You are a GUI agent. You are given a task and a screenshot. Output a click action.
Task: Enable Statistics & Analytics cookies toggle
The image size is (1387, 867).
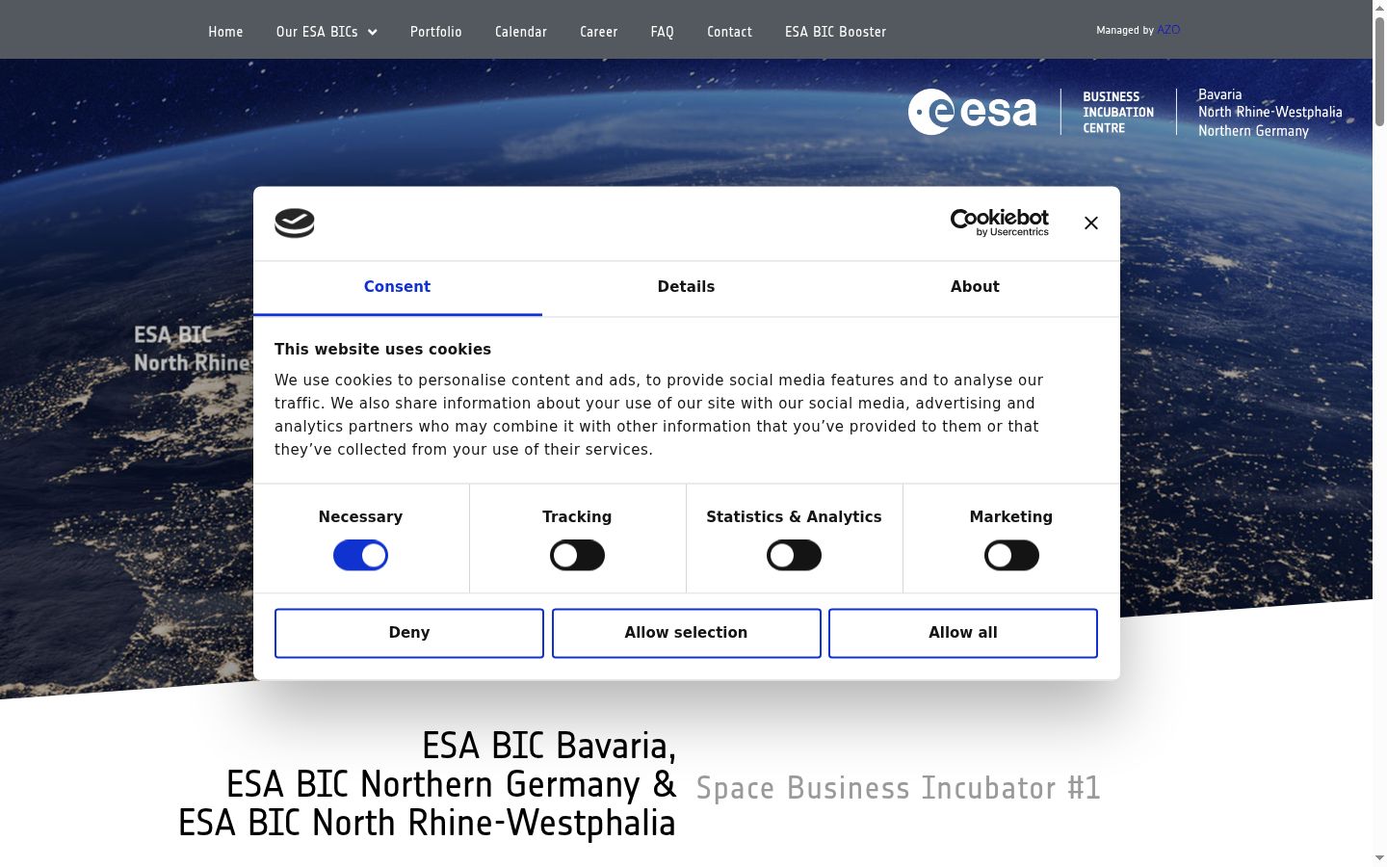click(x=794, y=556)
